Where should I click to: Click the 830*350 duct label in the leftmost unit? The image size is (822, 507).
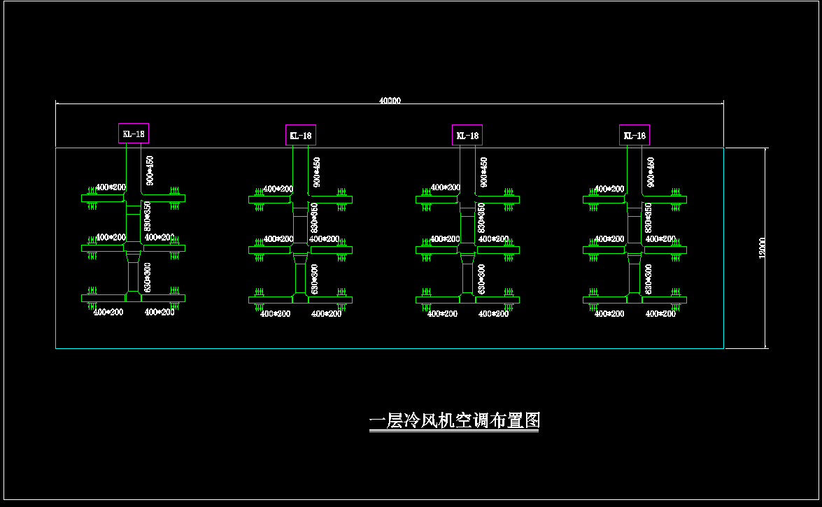click(x=148, y=216)
